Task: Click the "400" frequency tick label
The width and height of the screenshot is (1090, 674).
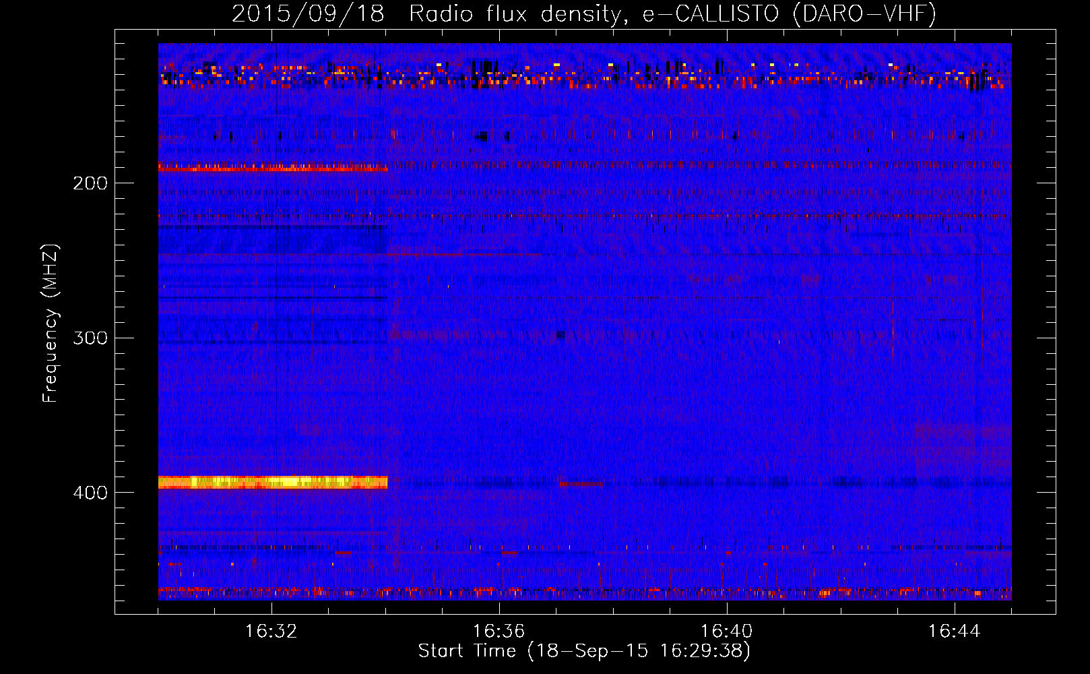Action: (90, 493)
